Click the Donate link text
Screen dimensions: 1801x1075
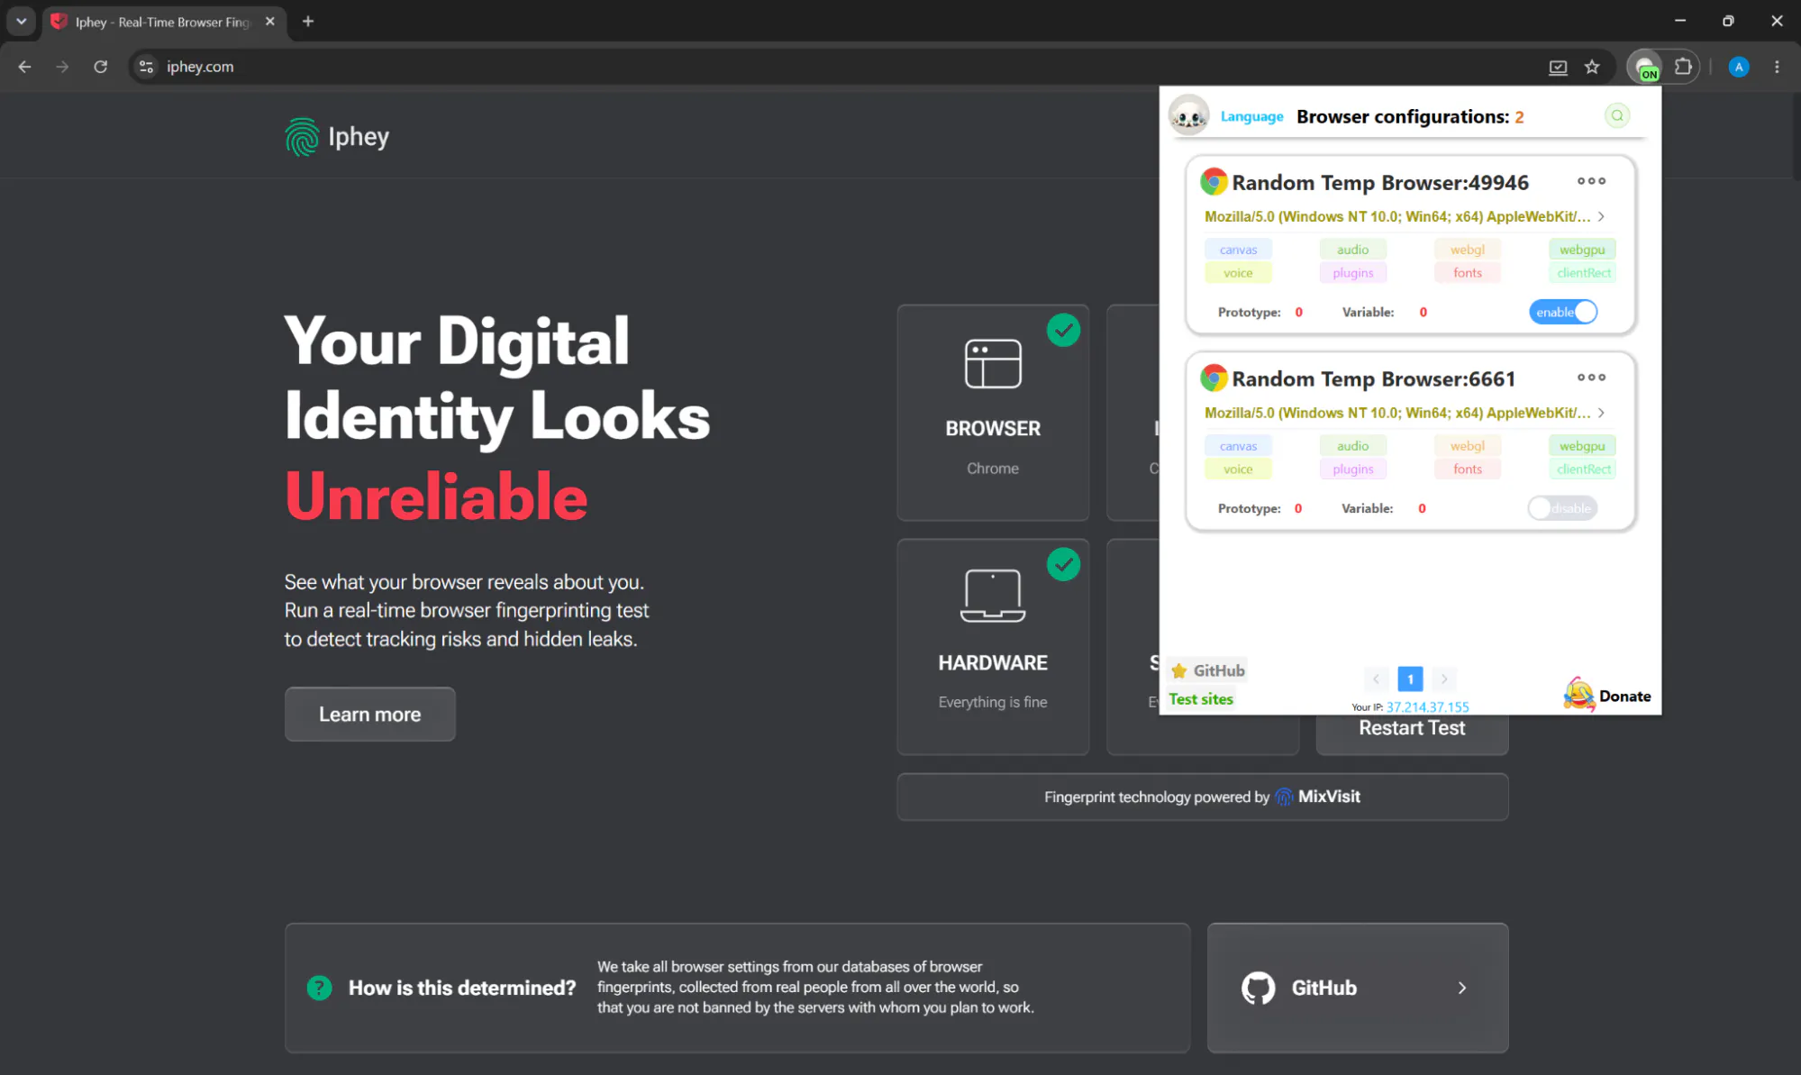click(x=1624, y=697)
